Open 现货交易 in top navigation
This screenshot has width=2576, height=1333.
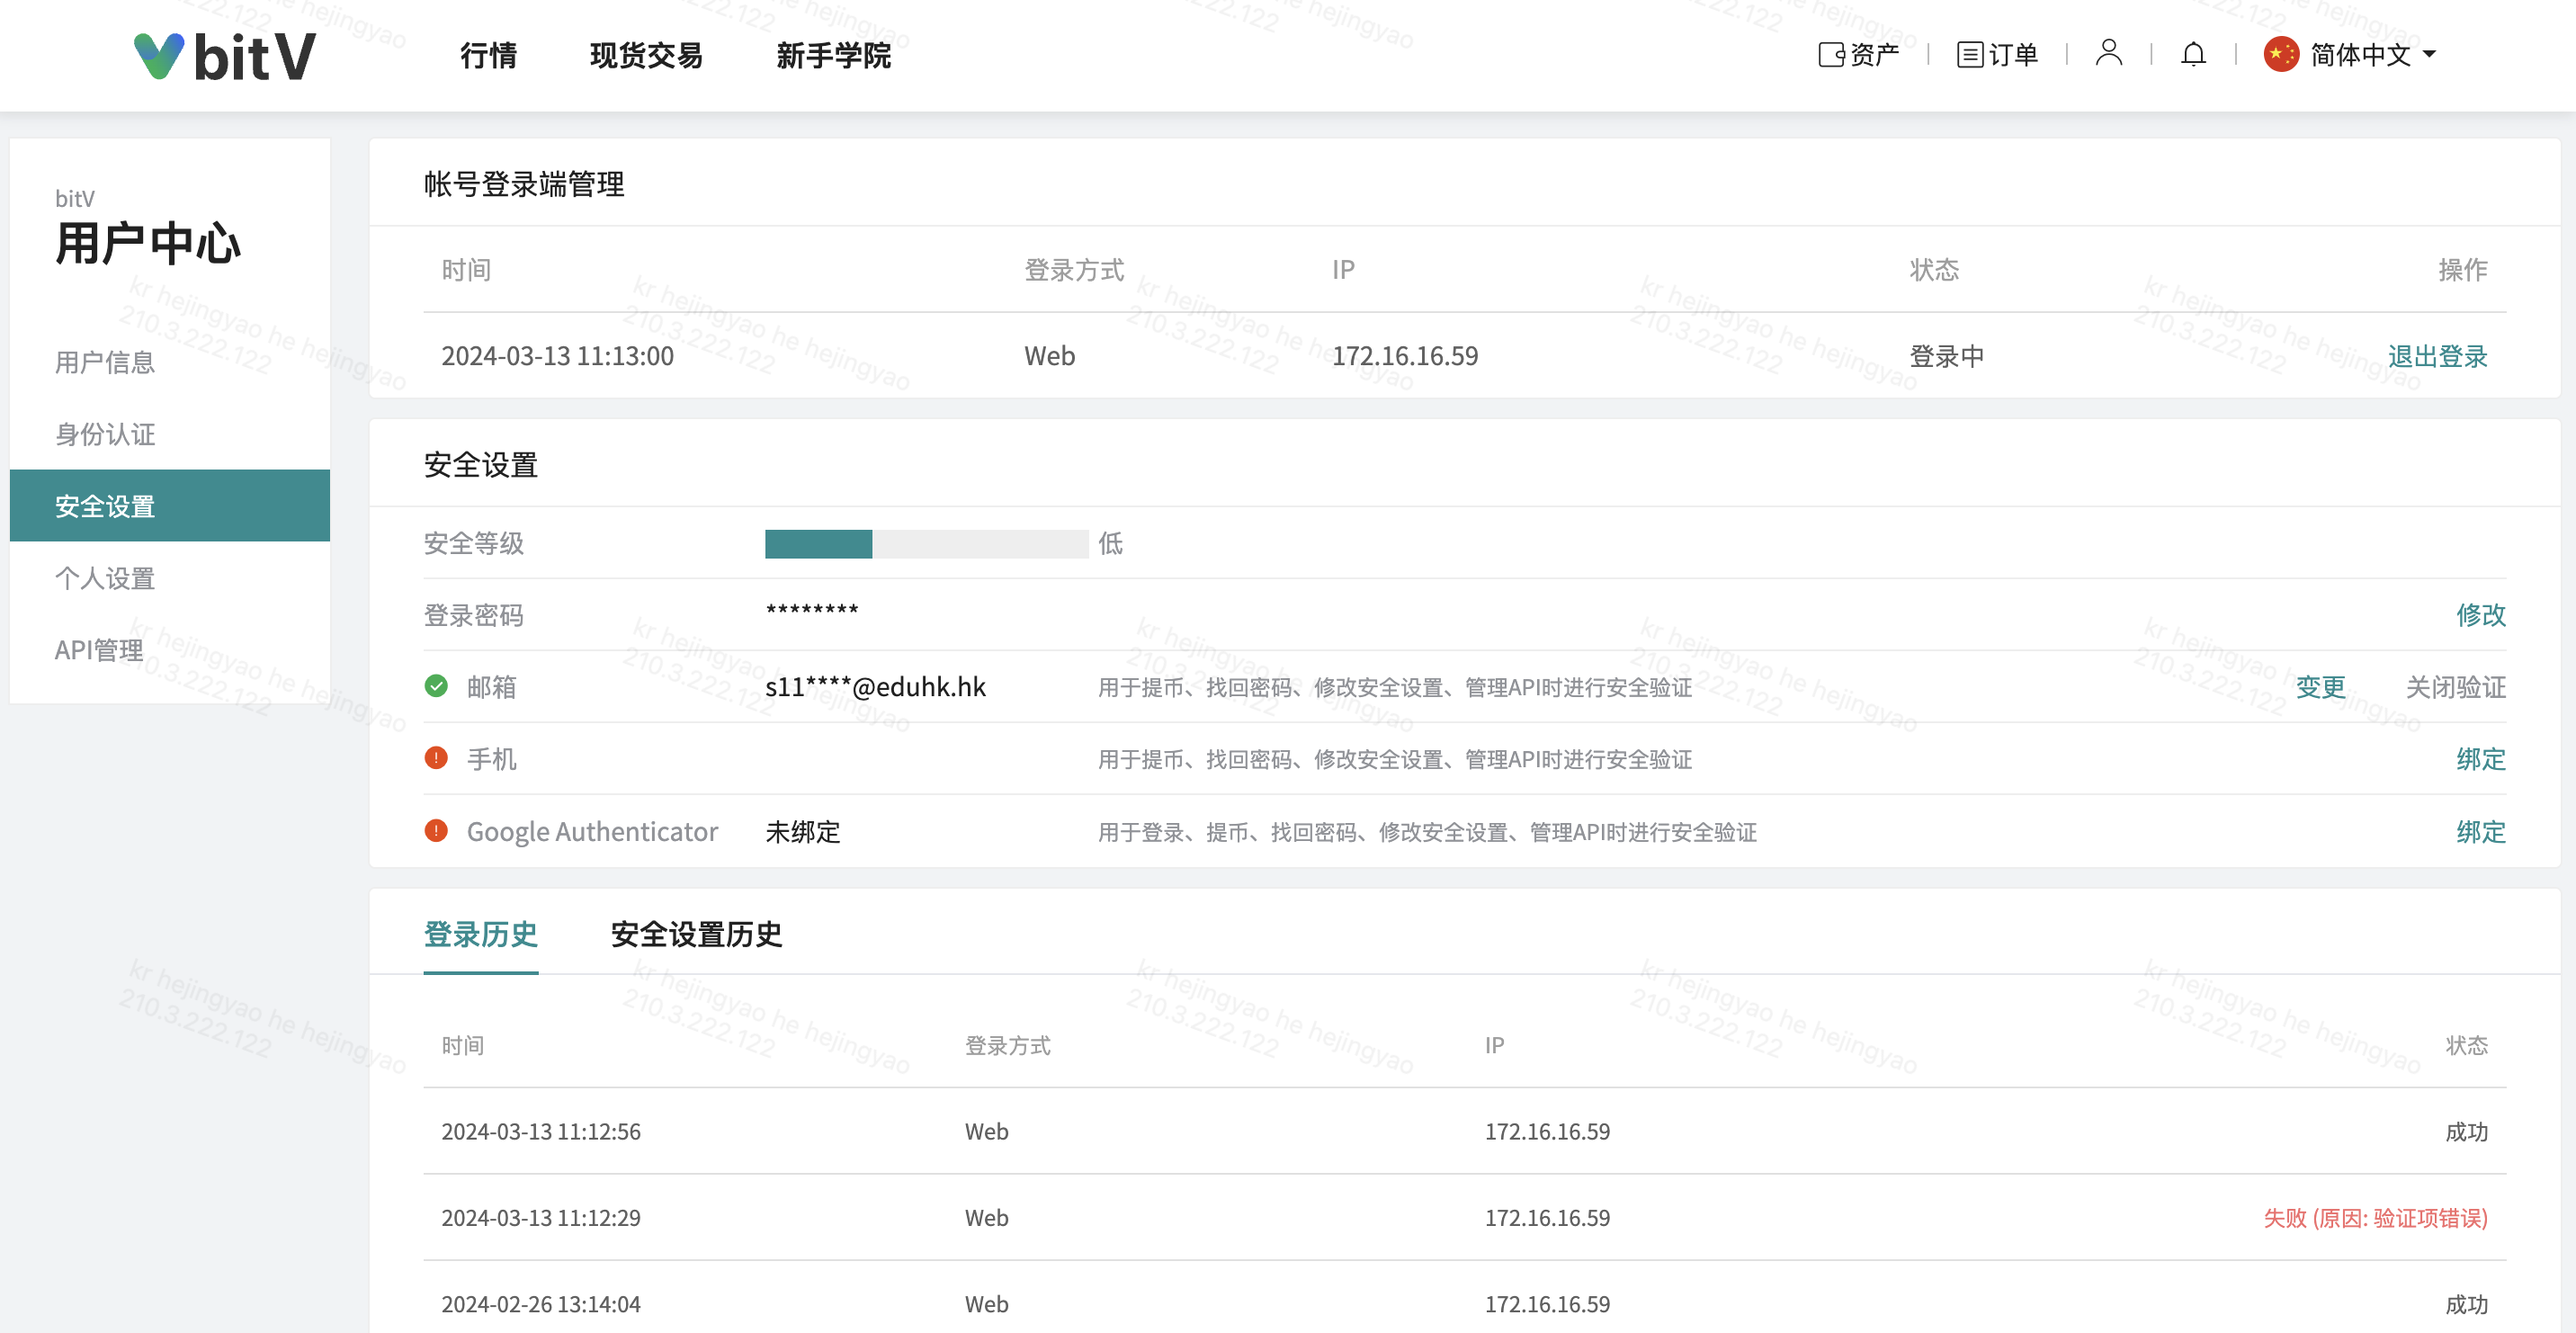click(646, 55)
